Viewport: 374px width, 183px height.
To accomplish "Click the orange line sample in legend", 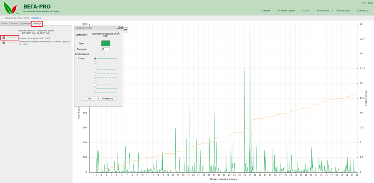I will (x=12, y=43).
